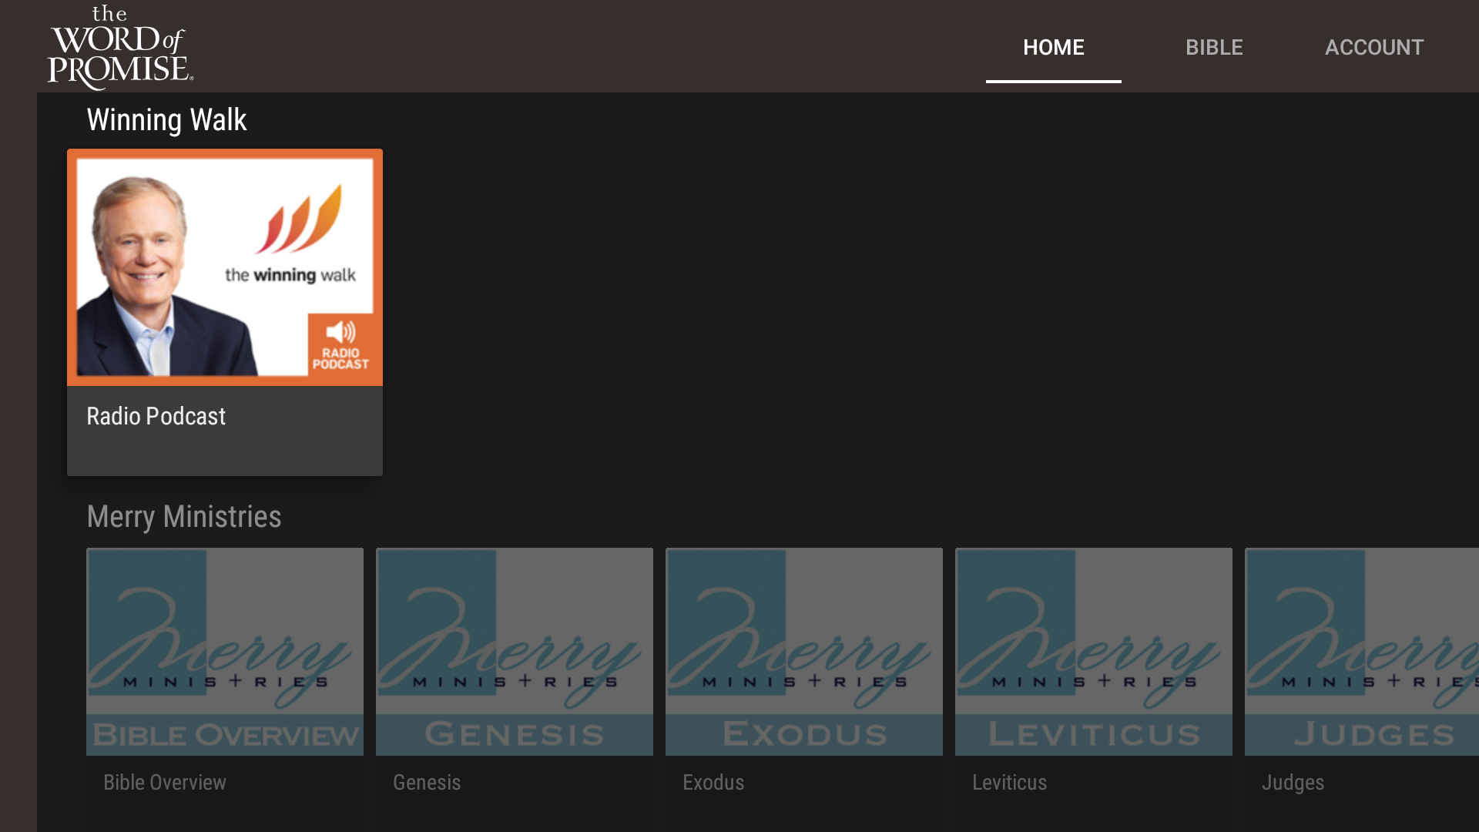This screenshot has width=1479, height=832.
Task: Click the Judges text label
Action: [1293, 783]
